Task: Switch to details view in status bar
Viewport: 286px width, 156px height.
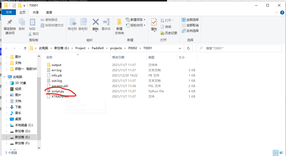Action: coord(276,153)
